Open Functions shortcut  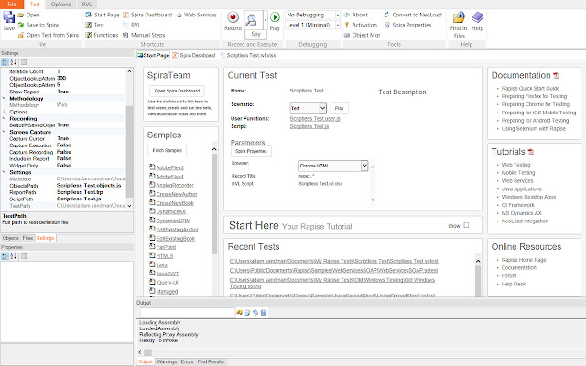coord(102,35)
